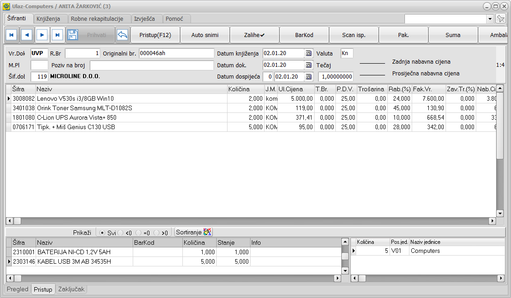This screenshot has width=511, height=298.
Task: Open calendar for Datum knjiženja
Action: [x=309, y=53]
